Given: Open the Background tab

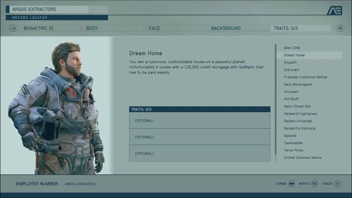Looking at the screenshot, I should click(x=238, y=28).
